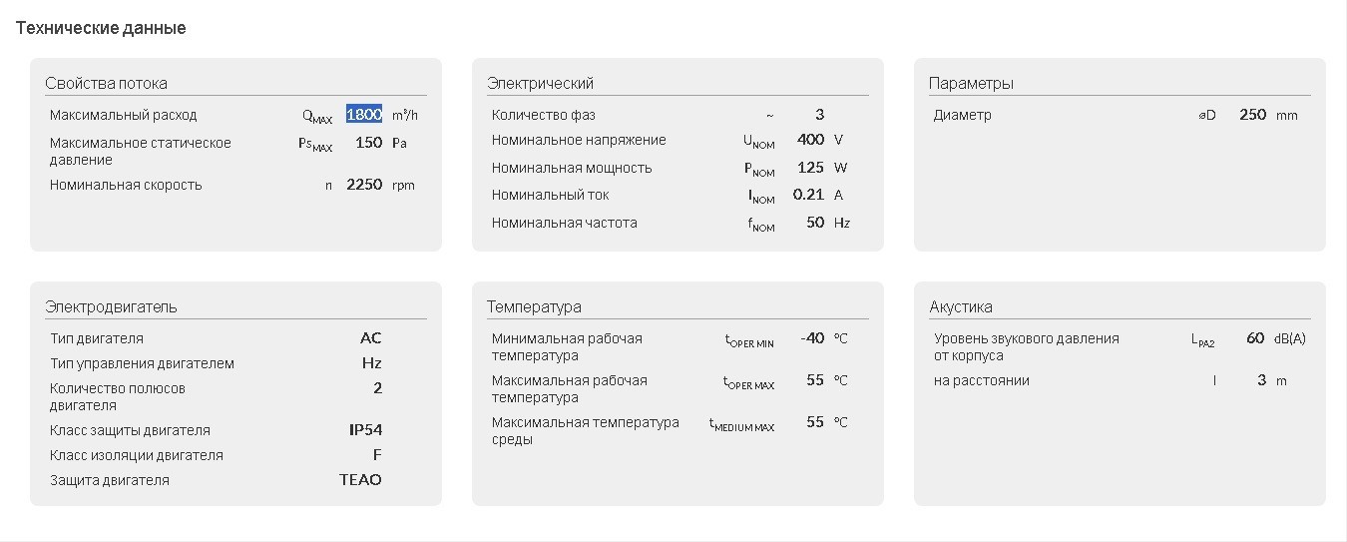Click the 60 dB(A) sound pressure value
The width and height of the screenshot is (1347, 542).
[x=1255, y=338]
